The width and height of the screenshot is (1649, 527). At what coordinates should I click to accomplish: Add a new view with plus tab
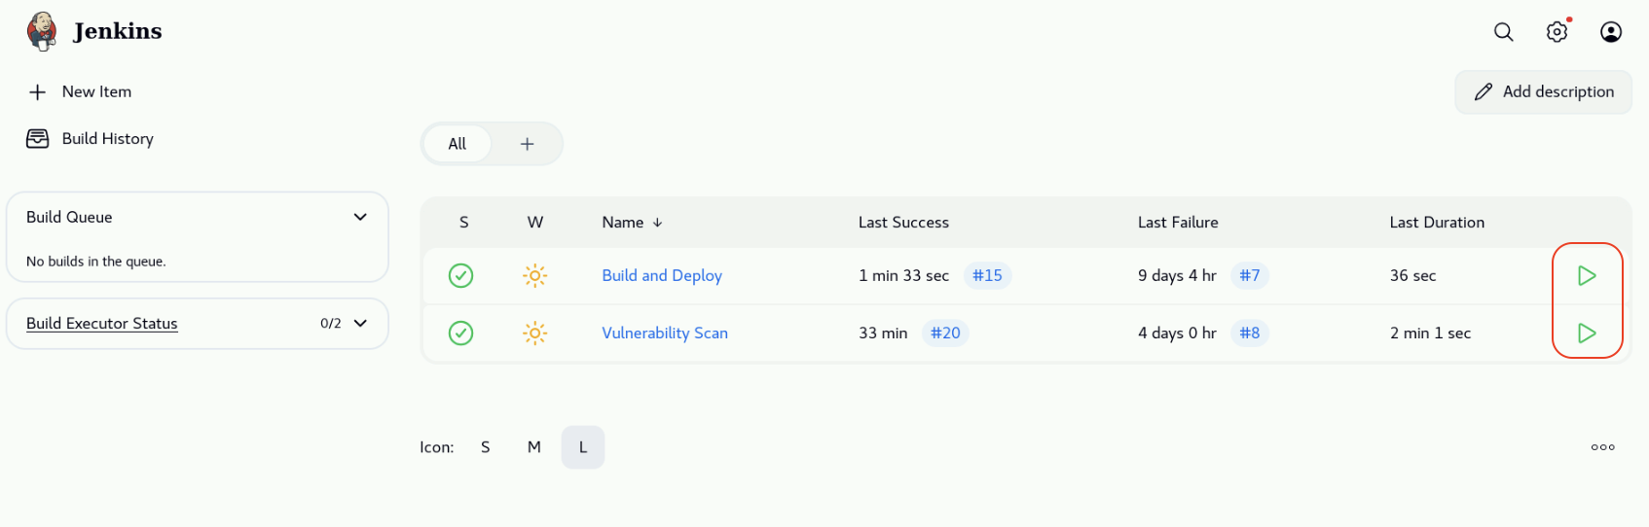tap(527, 144)
